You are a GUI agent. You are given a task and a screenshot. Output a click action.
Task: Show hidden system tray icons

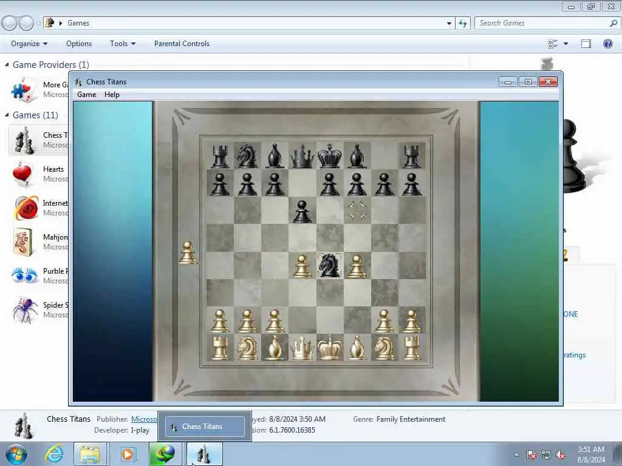pos(516,455)
